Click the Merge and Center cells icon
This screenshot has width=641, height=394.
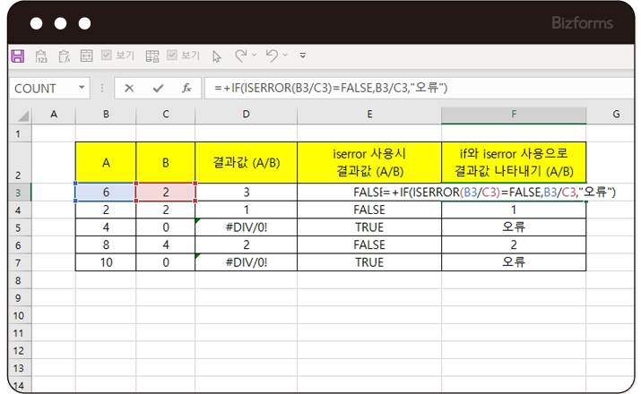tap(86, 56)
